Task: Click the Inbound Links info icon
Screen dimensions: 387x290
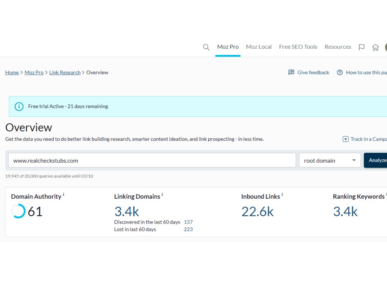Action: [282, 194]
